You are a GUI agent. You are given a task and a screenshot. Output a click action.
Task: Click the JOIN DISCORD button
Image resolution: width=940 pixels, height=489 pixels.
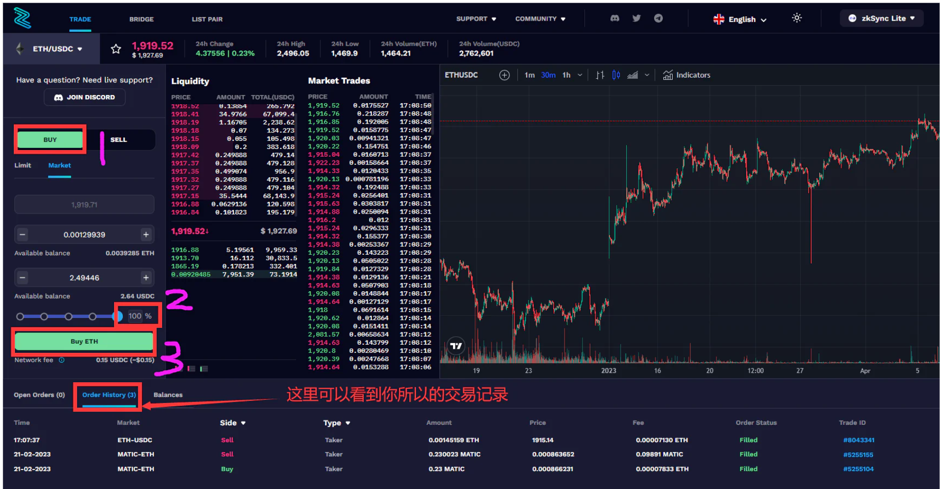(84, 97)
